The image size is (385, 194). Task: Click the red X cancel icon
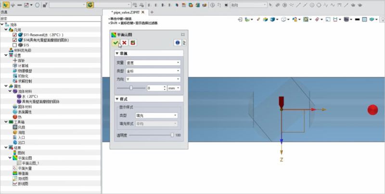coord(124,43)
